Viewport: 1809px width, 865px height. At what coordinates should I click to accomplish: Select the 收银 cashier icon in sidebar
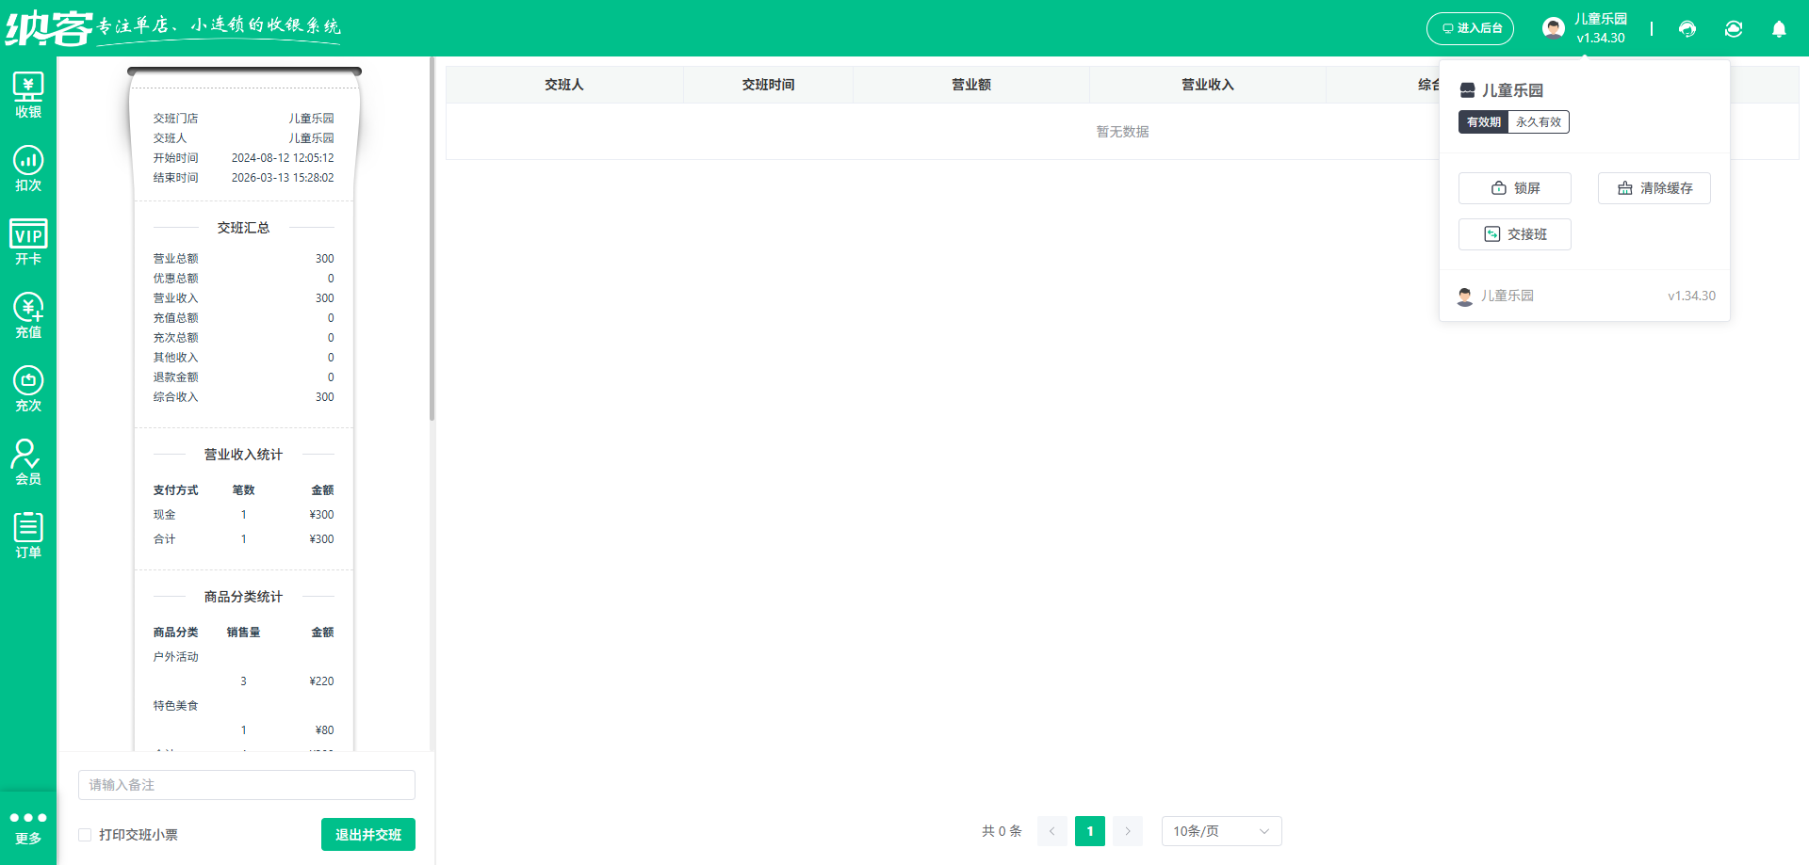tap(27, 91)
